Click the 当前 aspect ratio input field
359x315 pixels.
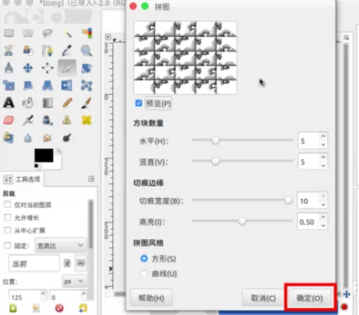tap(35, 264)
